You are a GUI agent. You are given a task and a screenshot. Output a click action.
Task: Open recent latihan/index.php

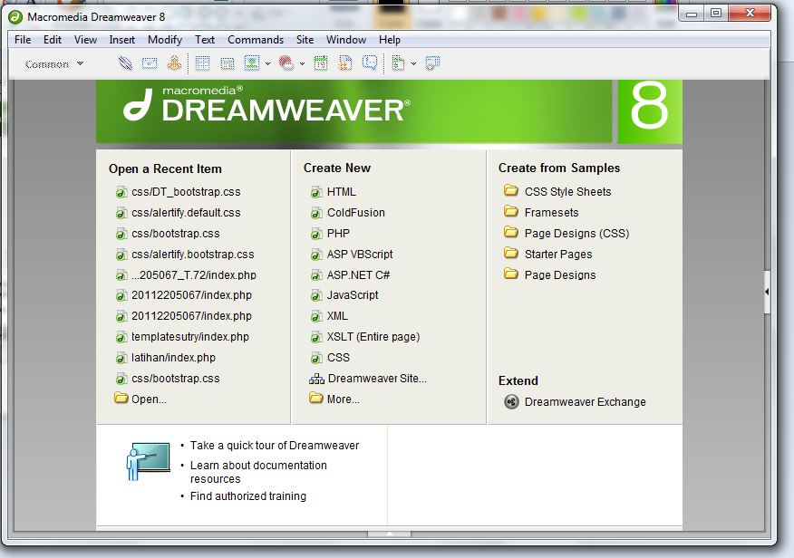[174, 358]
